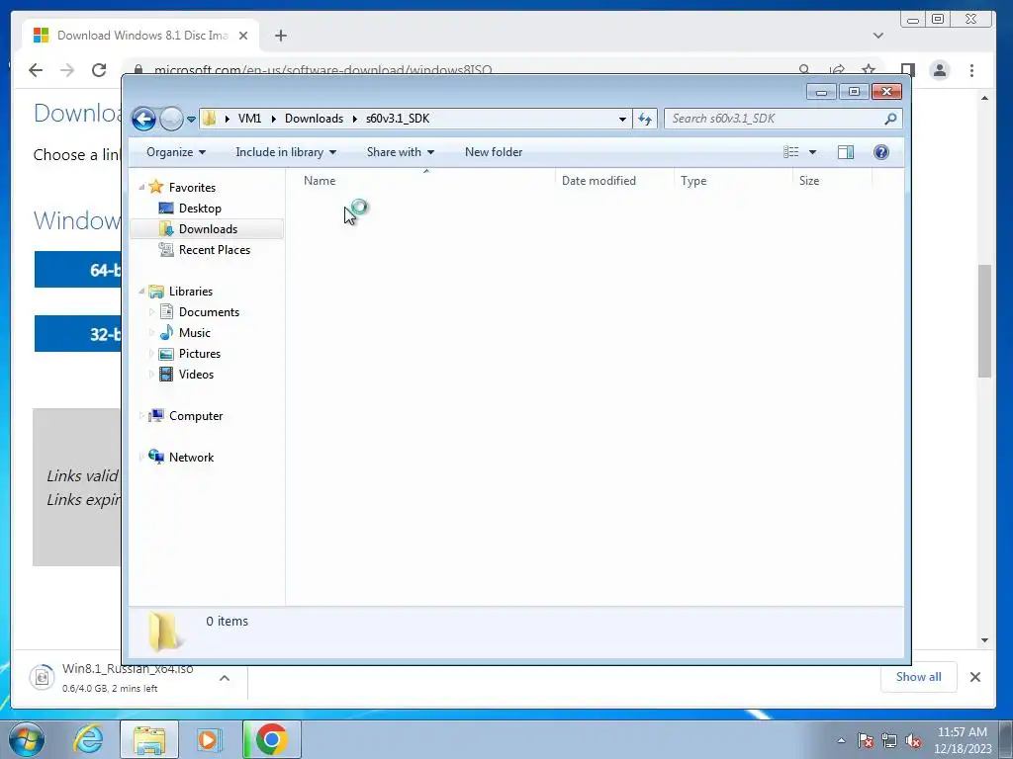Viewport: 1013px width, 759px height.
Task: Open Chrome's three-dot menu
Action: pos(971,70)
